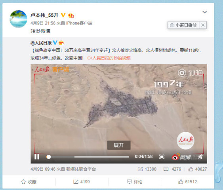The height and width of the screenshot is (190, 223).
Task: Open 卢本伟_55开 profile avatar
Action: 18,19
